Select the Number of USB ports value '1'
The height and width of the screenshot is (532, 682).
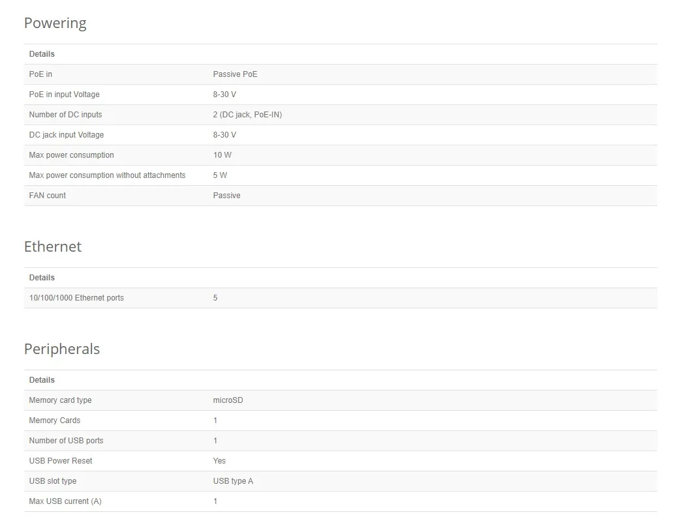215,441
